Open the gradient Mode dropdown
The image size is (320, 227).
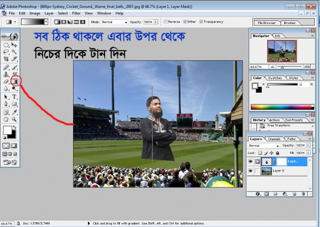click(115, 22)
